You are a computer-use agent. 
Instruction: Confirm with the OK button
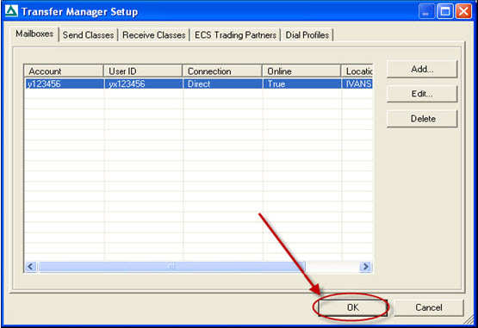(353, 307)
